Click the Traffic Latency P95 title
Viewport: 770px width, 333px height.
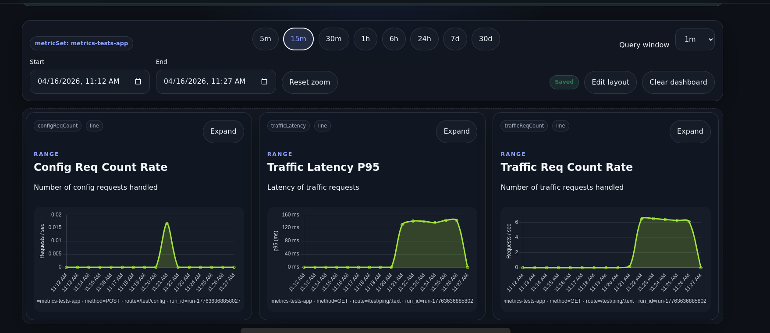(x=323, y=167)
